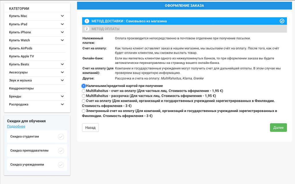
Task: Click the checkmark icon on delivery method bar
Action: tap(282, 21)
